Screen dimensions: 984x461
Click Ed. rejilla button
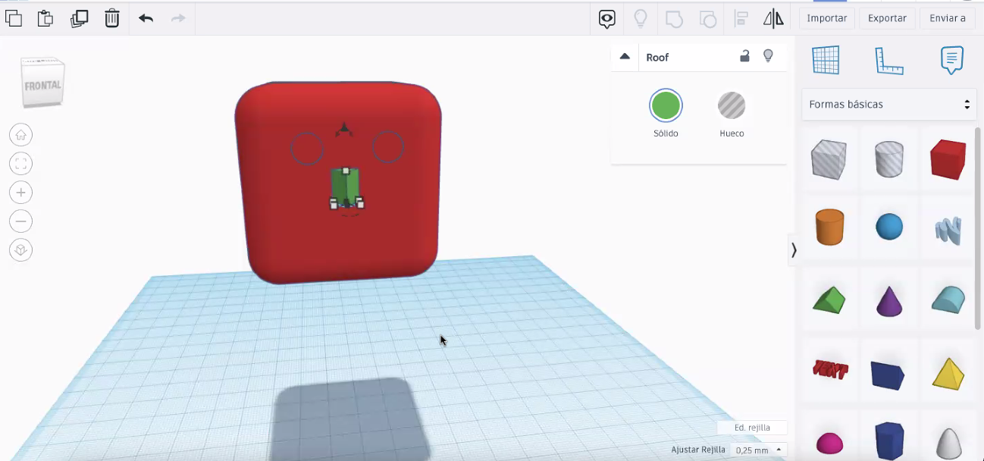pos(751,428)
